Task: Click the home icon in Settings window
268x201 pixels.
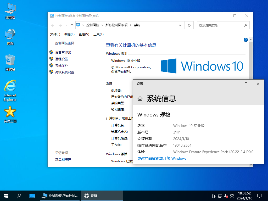Action: coord(140,99)
